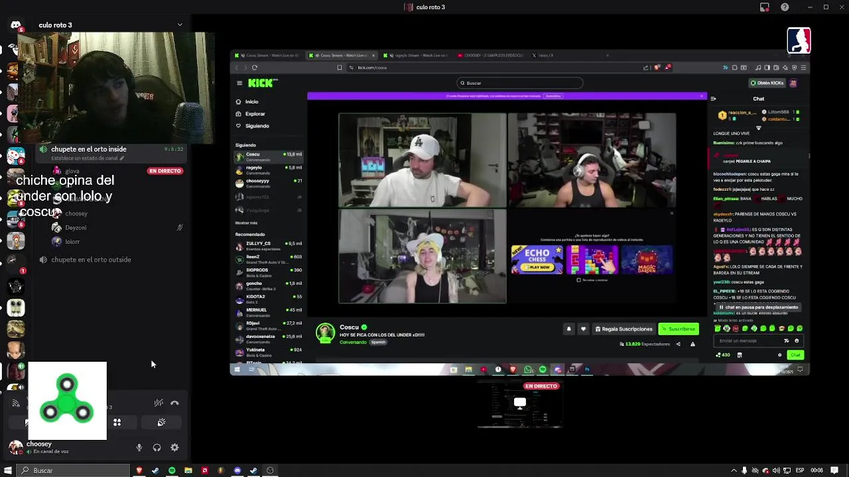Expand 'Mostrar más' in Kick sidebar
This screenshot has height=477, width=849.
click(x=246, y=223)
